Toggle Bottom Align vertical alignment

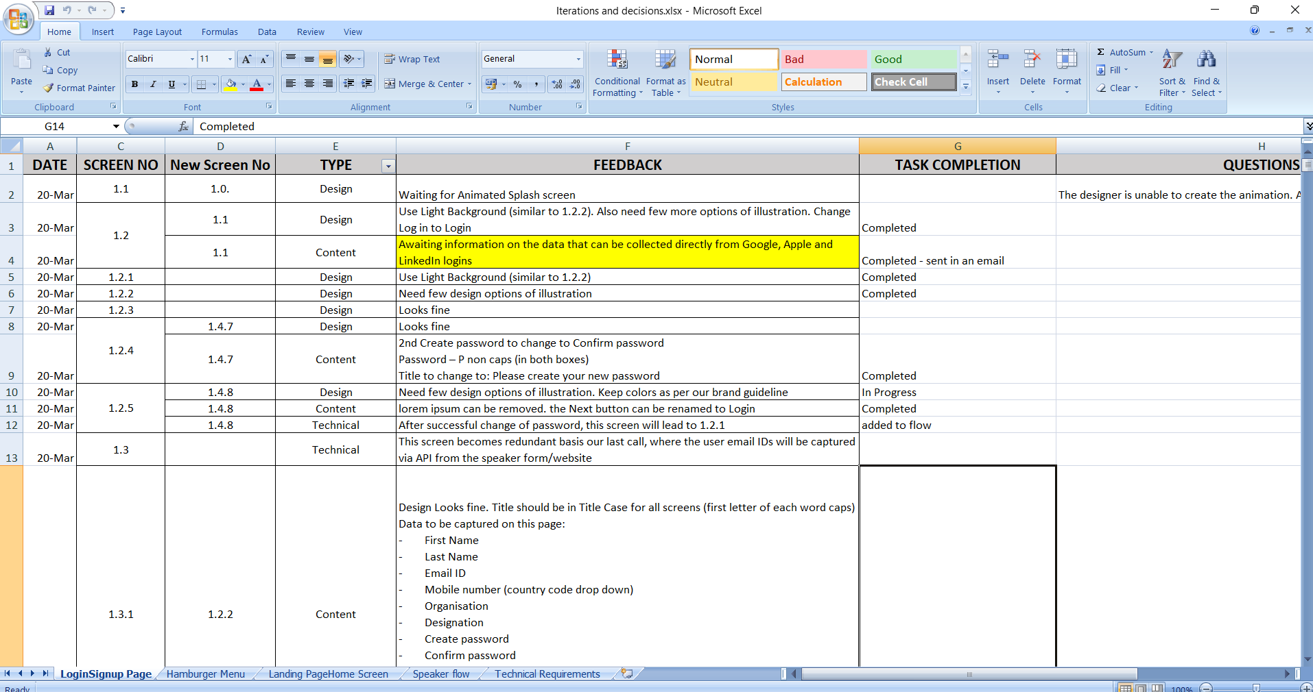[328, 59]
